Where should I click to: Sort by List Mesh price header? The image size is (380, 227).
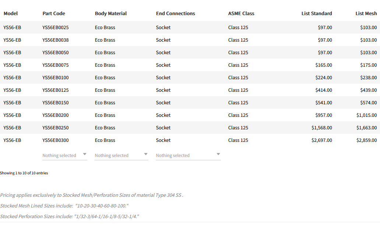366,14
